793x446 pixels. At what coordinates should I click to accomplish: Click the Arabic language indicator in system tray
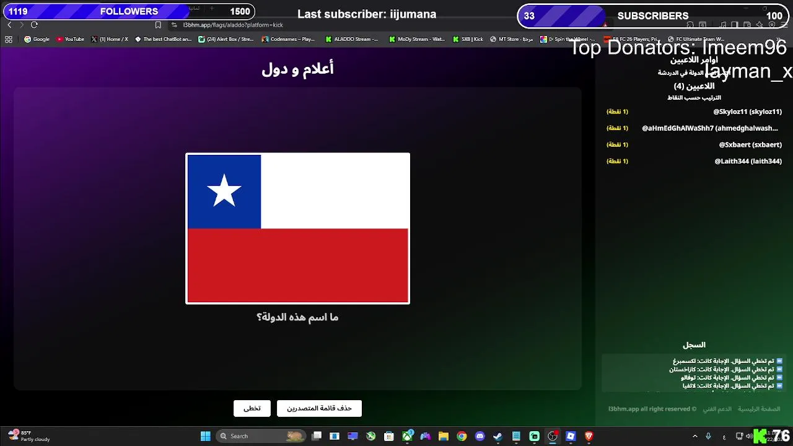724,437
